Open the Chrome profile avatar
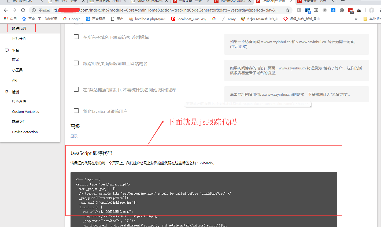381x227 pixels. pyautogui.click(x=371, y=10)
